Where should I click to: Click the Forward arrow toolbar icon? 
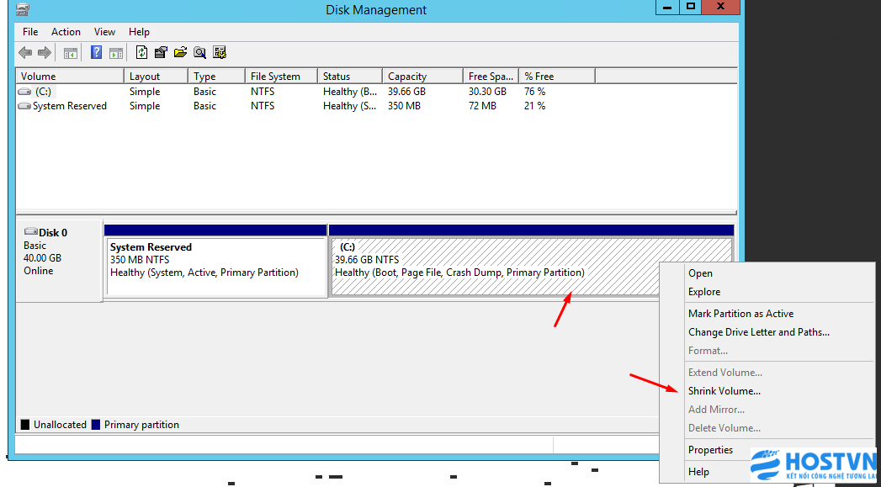pyautogui.click(x=45, y=53)
